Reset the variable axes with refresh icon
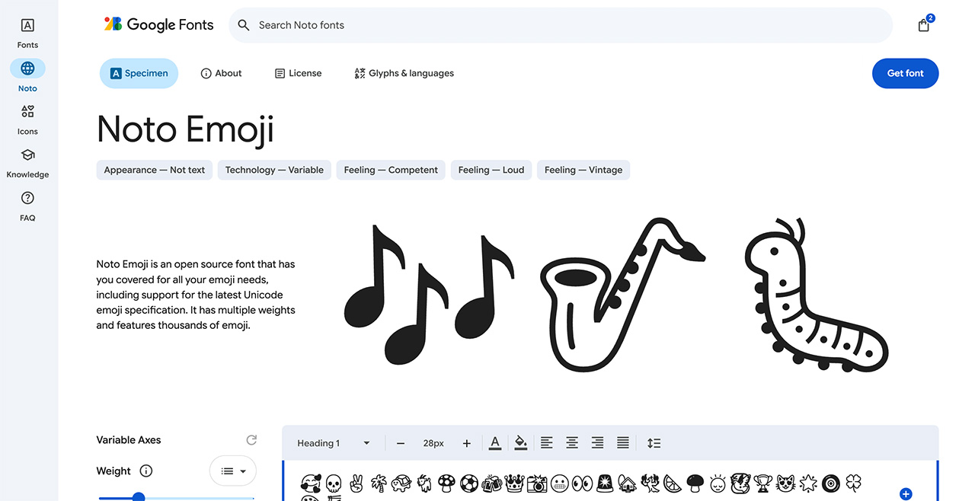The height and width of the screenshot is (501, 975). click(x=251, y=440)
